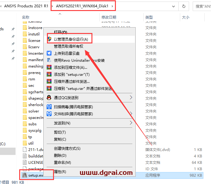Click the solver folder icon
The image size is (211, 184).
pyautogui.click(x=25, y=111)
